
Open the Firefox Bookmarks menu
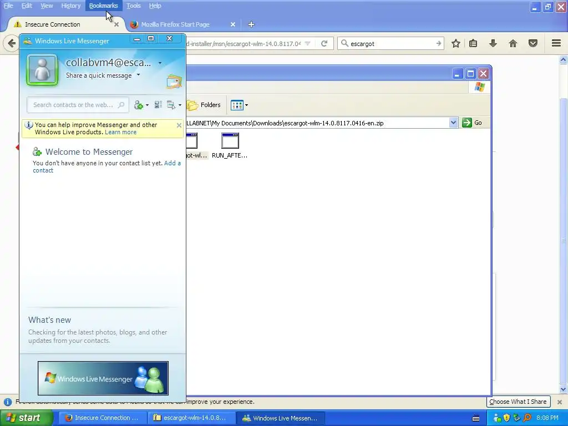(x=104, y=6)
